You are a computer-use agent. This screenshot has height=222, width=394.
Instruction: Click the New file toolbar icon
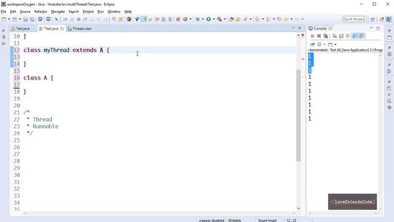pyautogui.click(x=4, y=19)
